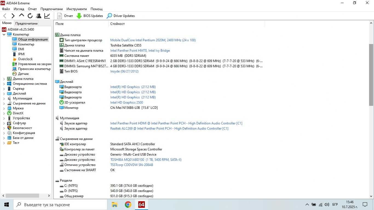Click AIDA64 v6.25.5400 root node

click(21, 30)
